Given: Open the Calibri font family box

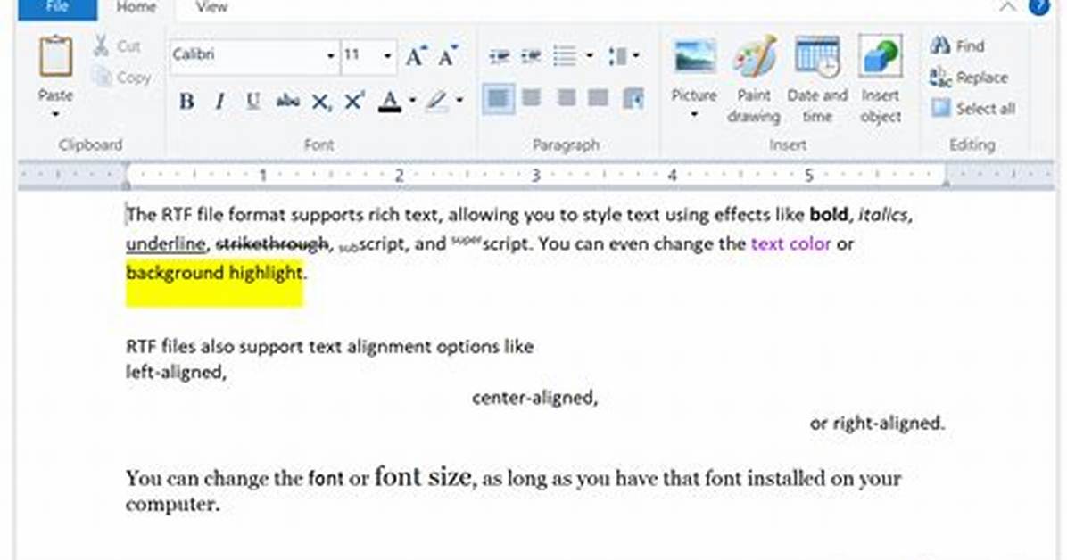Looking at the screenshot, I should (x=254, y=54).
